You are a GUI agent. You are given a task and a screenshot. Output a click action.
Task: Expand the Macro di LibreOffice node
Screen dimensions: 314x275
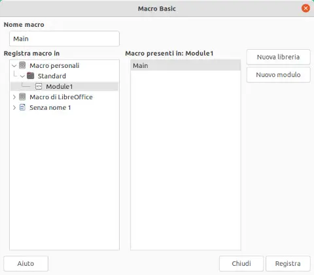tap(14, 97)
